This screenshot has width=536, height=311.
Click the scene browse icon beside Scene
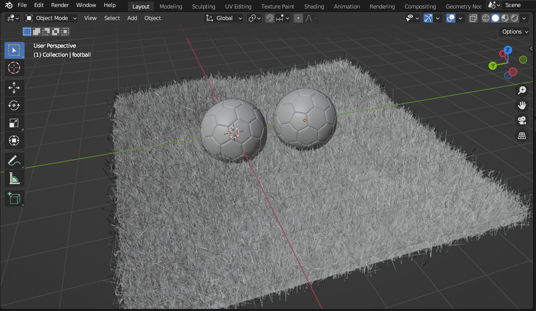[494, 5]
